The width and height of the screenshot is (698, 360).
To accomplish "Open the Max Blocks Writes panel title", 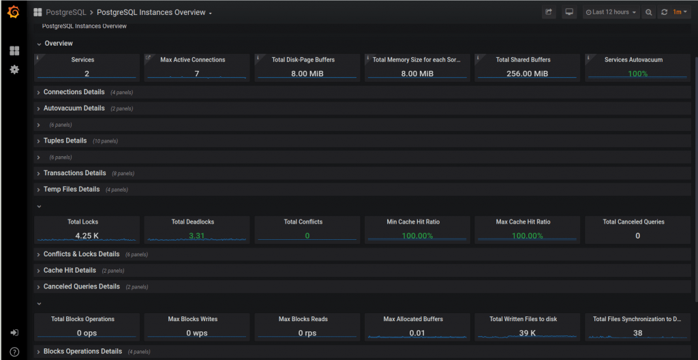I will pos(193,319).
